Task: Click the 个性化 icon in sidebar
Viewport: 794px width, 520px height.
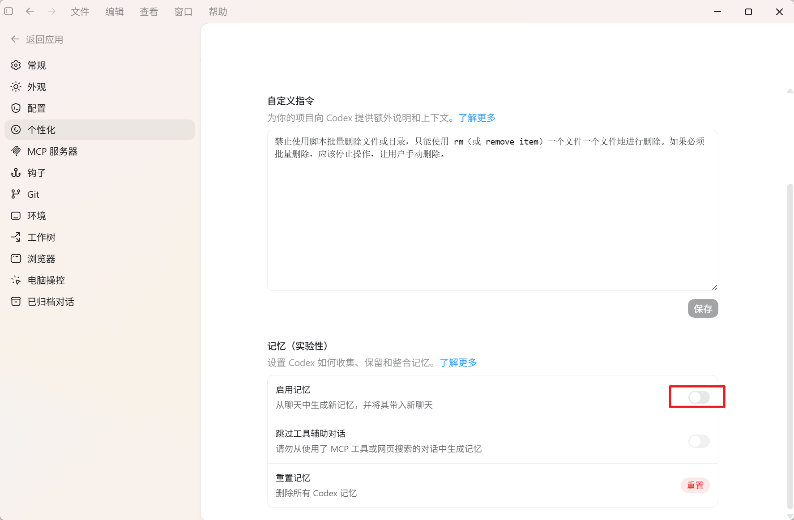Action: pos(16,130)
